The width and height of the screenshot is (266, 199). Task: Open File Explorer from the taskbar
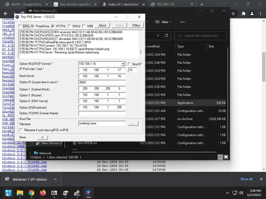[x=20, y=193]
